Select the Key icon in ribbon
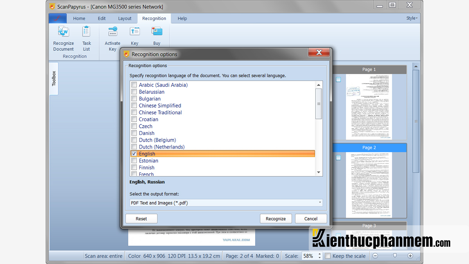Screen dimensions: 469x264 pos(135,31)
